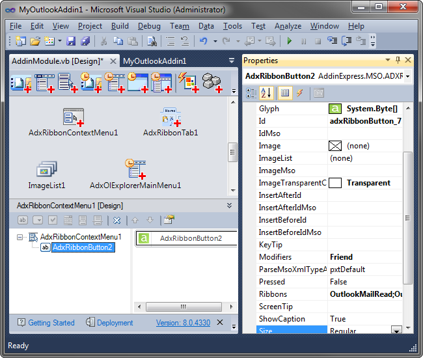Open the Project menu
Image resolution: width=423 pixels, height=358 pixels.
(90, 26)
